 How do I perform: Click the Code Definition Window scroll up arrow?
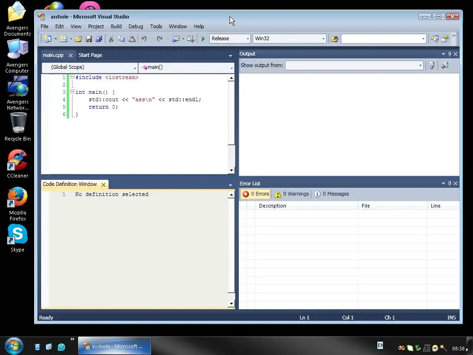(x=231, y=195)
